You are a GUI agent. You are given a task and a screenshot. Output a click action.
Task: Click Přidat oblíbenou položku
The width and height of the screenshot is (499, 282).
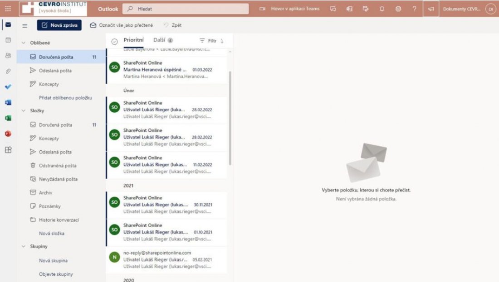tap(66, 98)
